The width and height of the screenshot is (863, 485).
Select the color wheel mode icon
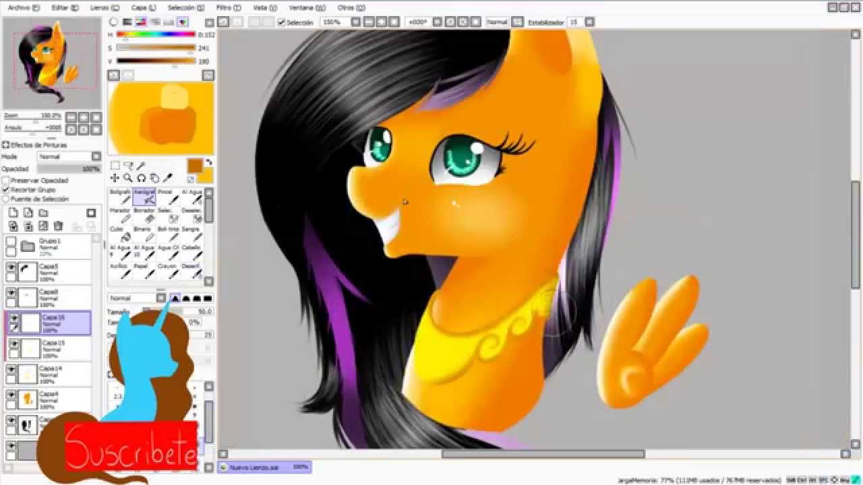[x=114, y=22]
